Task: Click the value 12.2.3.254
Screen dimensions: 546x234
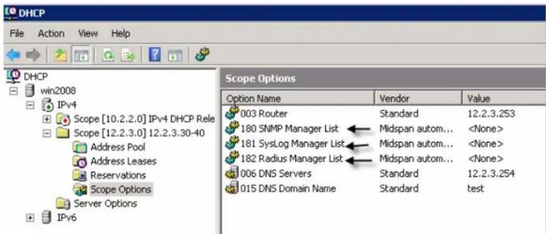Action: (491, 173)
